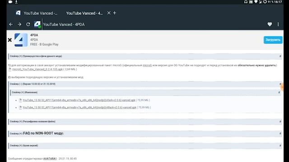
Task: Click file icon beside vDark apk
Action: pyautogui.click(x=20, y=100)
